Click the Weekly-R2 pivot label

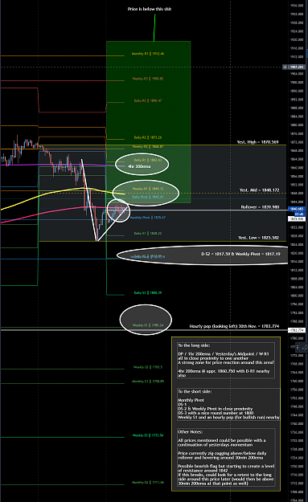[148, 147]
